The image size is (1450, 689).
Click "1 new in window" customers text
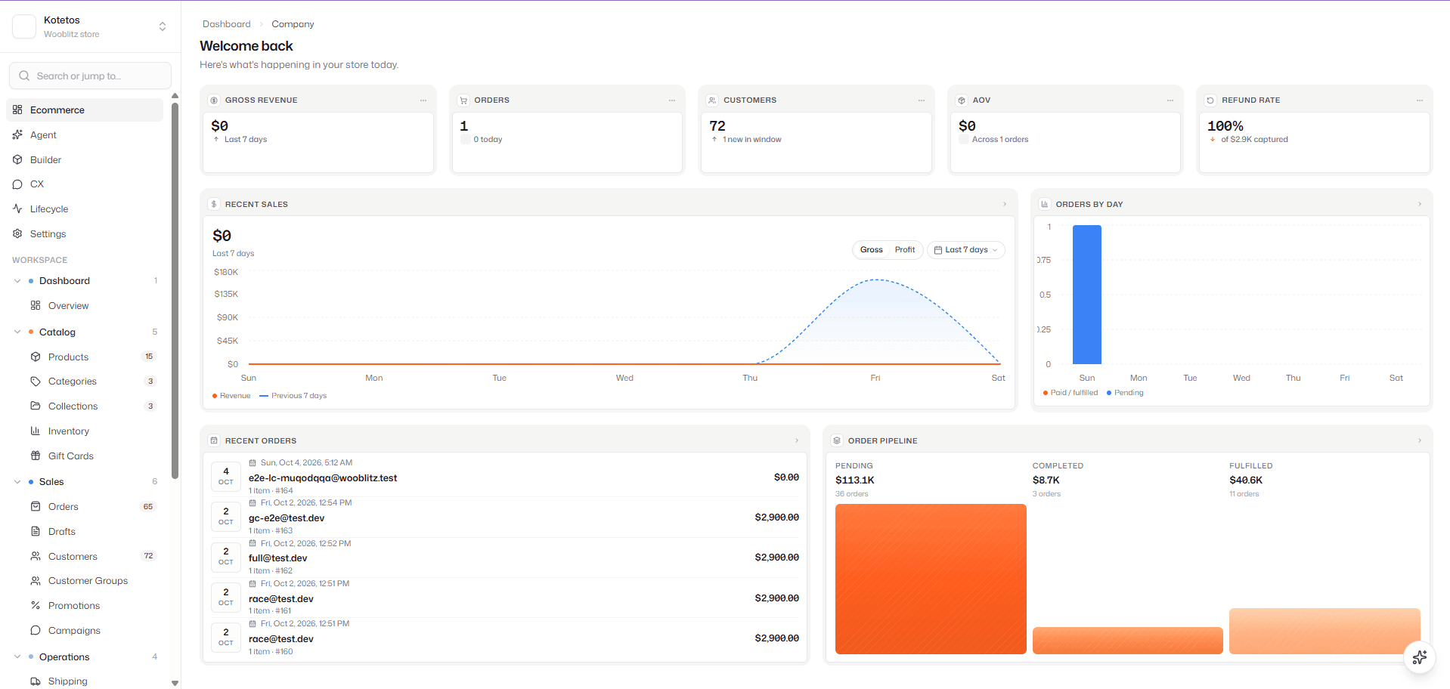pos(751,140)
